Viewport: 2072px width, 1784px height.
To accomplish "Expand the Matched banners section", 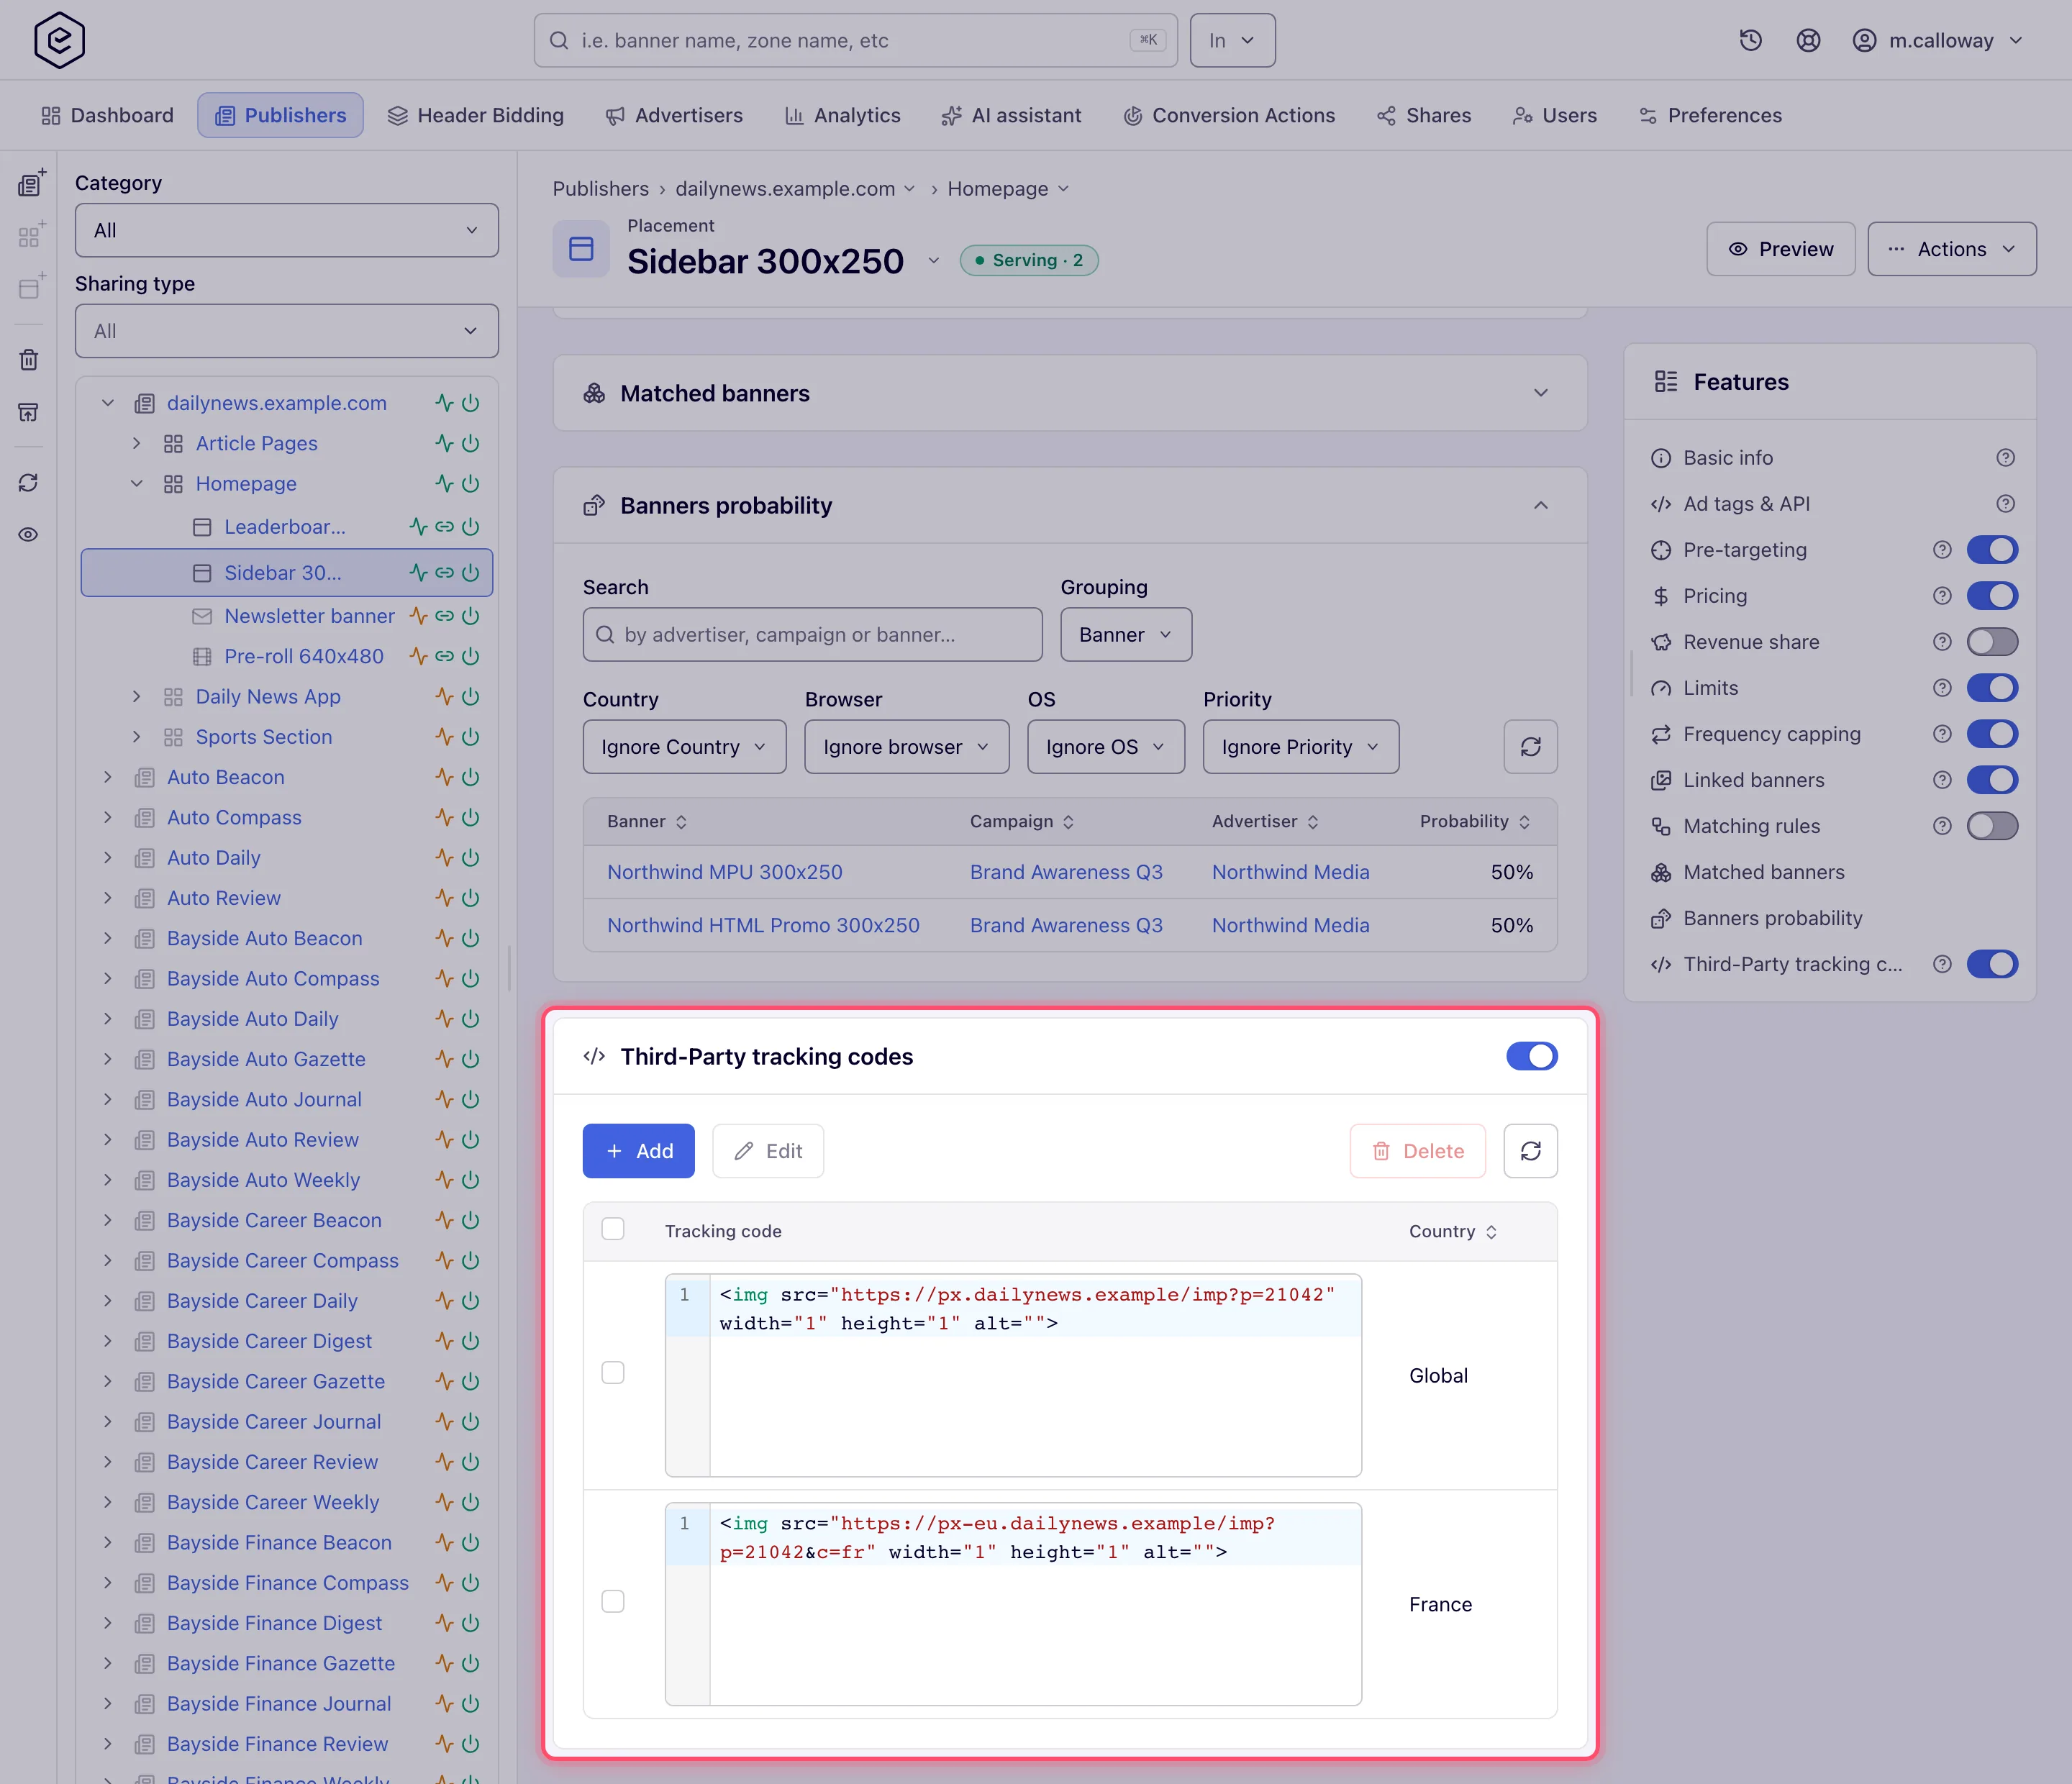I will click(x=1541, y=393).
